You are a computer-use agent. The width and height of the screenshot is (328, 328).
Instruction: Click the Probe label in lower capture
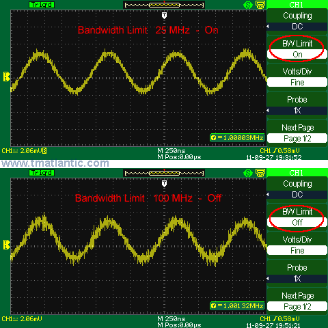tap(297, 268)
